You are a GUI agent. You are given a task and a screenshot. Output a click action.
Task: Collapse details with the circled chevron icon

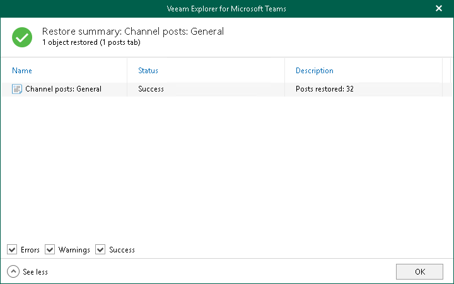click(x=13, y=271)
